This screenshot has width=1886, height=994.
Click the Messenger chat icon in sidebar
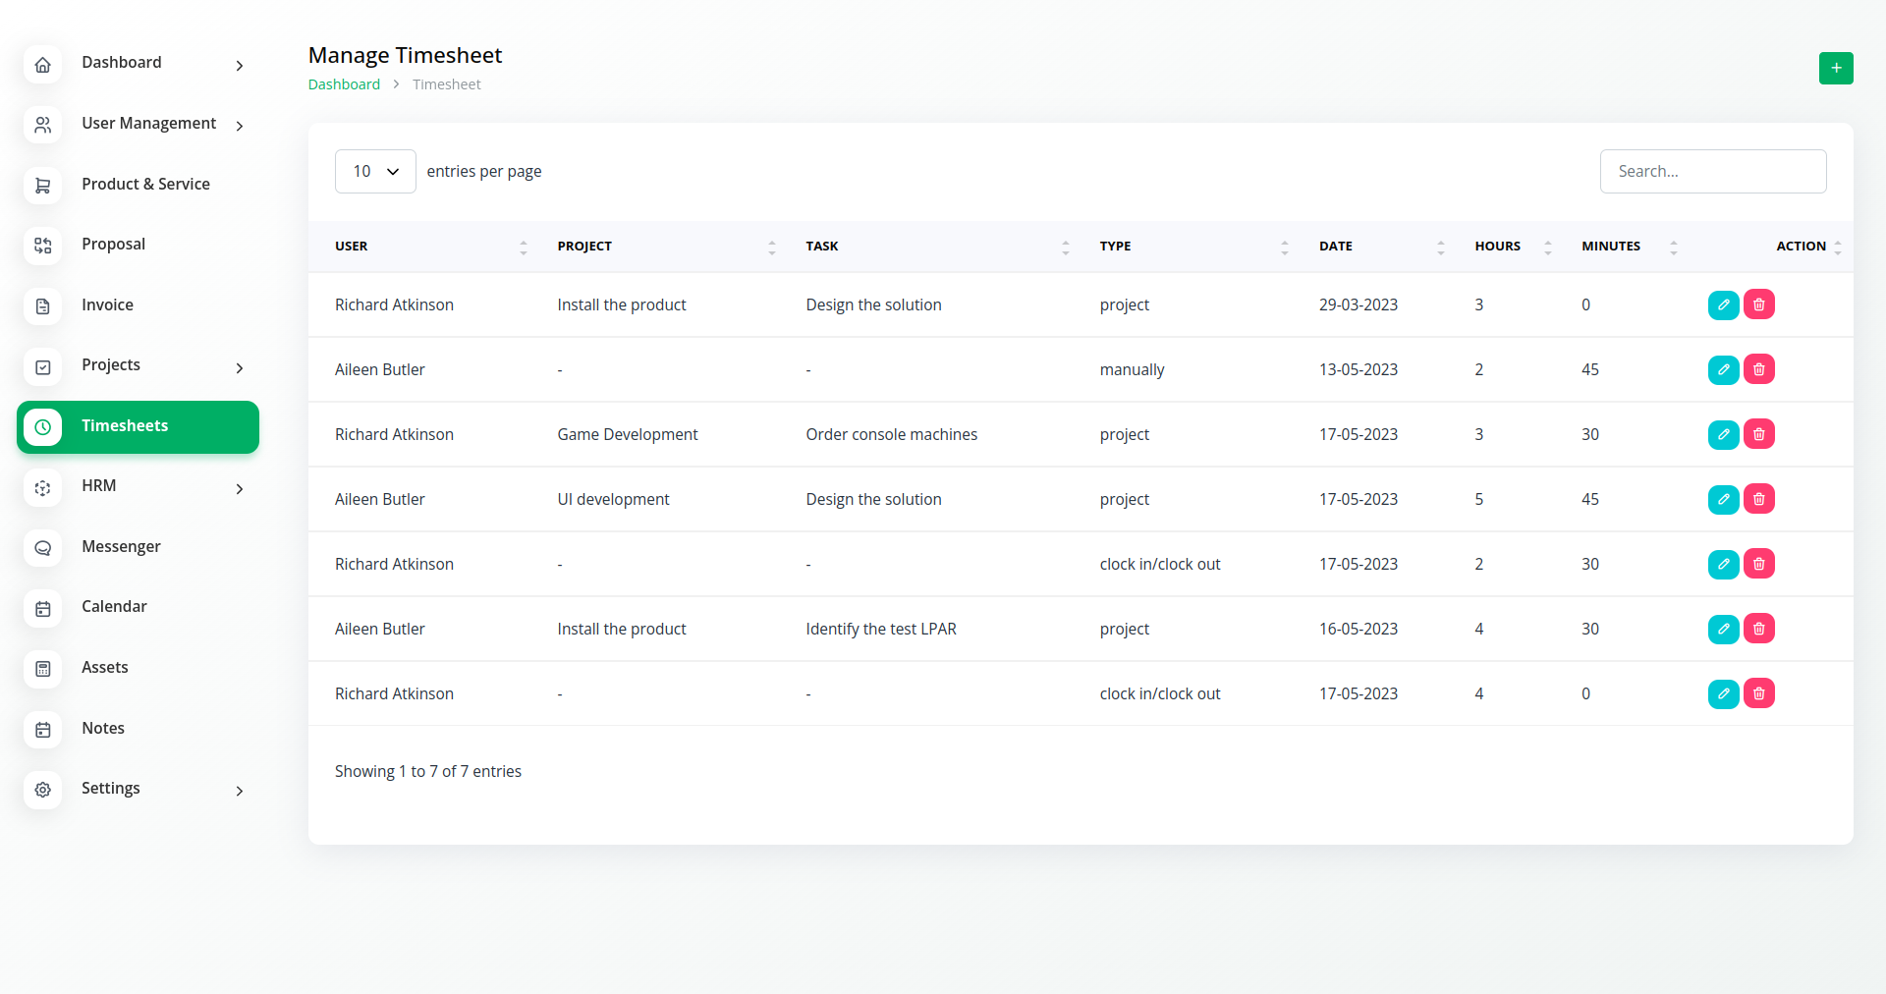coord(43,547)
